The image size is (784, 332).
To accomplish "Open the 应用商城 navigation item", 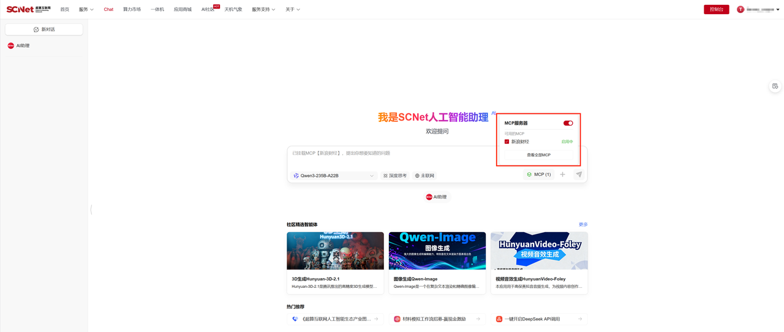I will (x=183, y=10).
